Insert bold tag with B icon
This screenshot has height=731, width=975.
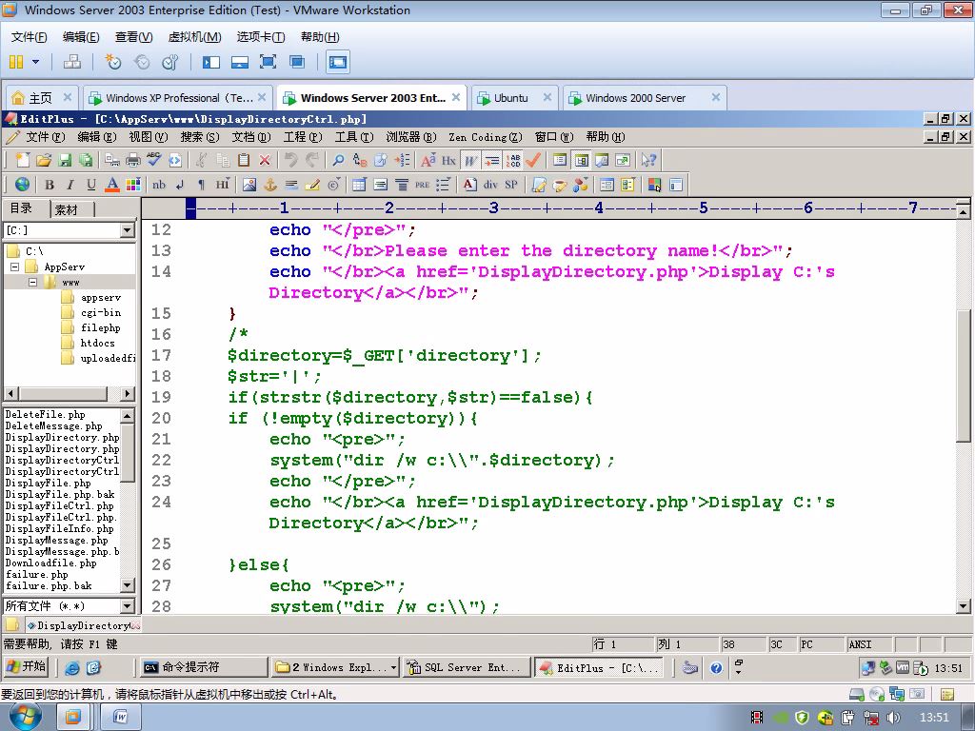coord(50,185)
